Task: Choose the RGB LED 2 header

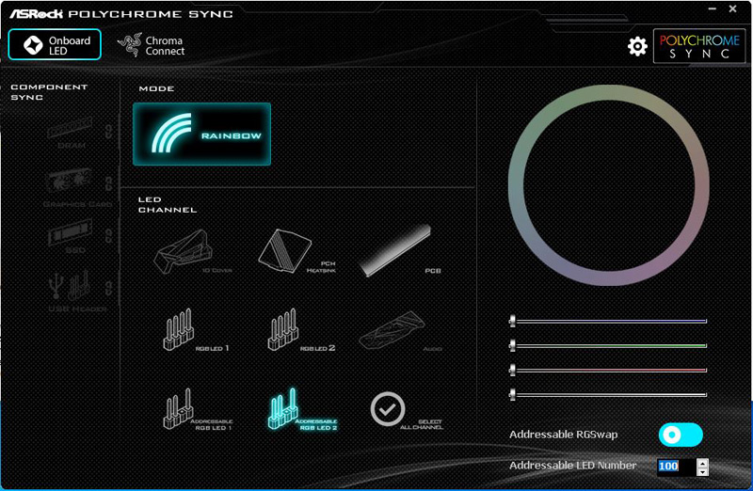Action: 286,327
